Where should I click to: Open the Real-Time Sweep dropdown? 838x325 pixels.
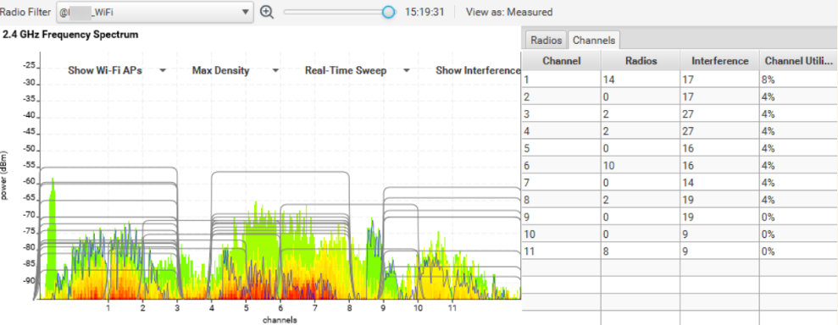pyautogui.click(x=357, y=70)
